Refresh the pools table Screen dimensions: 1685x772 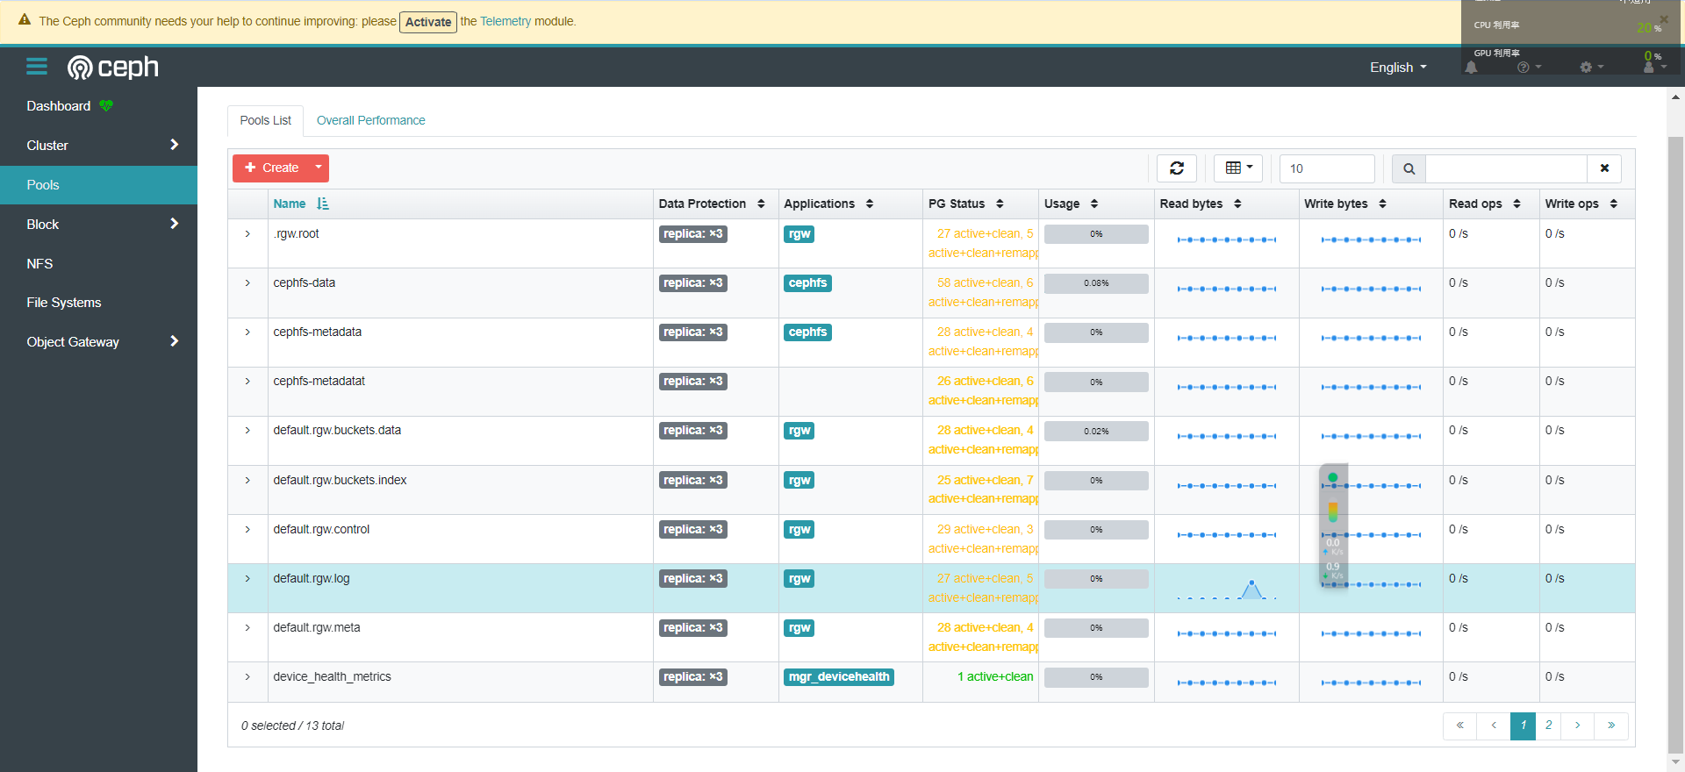coord(1177,168)
